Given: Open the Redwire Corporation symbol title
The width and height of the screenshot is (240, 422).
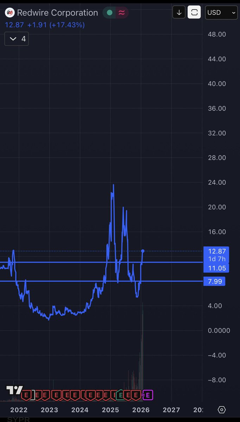Looking at the screenshot, I should [x=57, y=13].
